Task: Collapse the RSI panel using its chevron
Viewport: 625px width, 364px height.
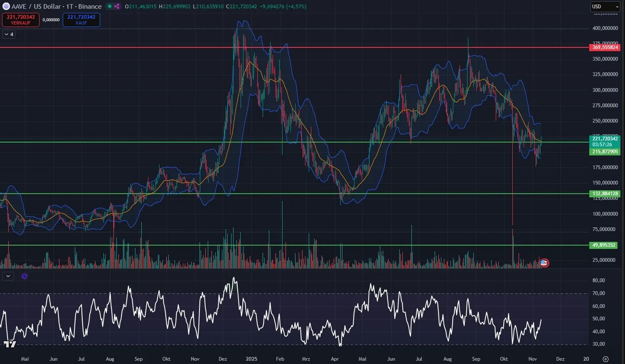Action: 7,275
